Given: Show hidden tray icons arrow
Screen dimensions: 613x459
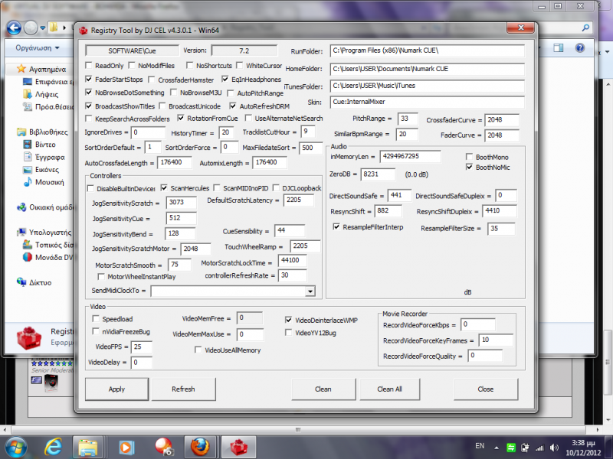Looking at the screenshot, I should [497, 448].
